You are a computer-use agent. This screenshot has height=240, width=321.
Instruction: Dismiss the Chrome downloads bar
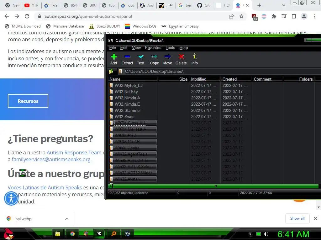(x=315, y=218)
